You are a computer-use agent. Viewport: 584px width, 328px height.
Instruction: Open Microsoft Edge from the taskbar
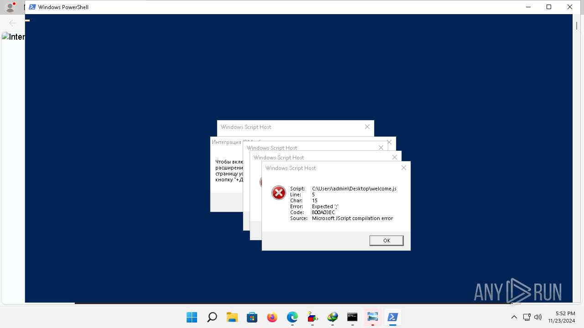[x=292, y=317]
